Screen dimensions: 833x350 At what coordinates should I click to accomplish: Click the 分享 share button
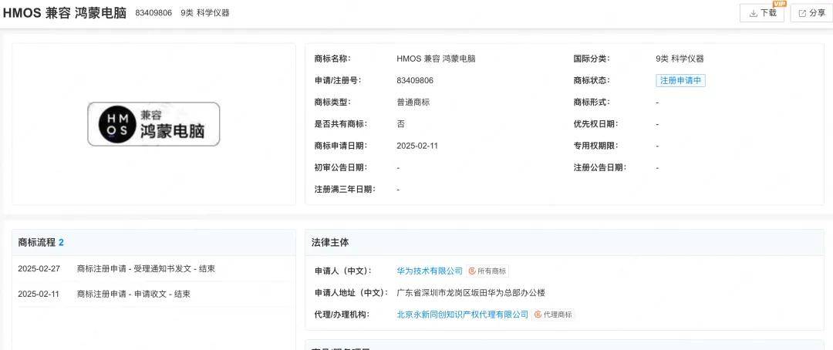click(x=811, y=13)
